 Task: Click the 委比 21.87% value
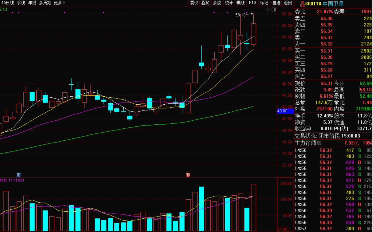point(325,12)
